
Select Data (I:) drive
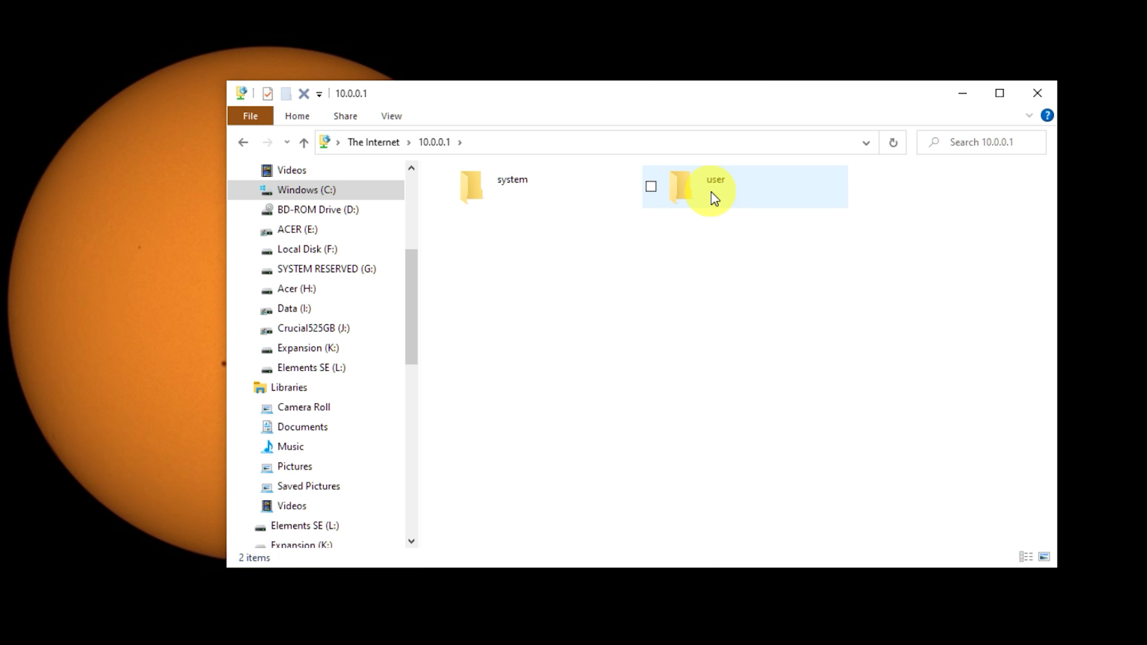(294, 308)
